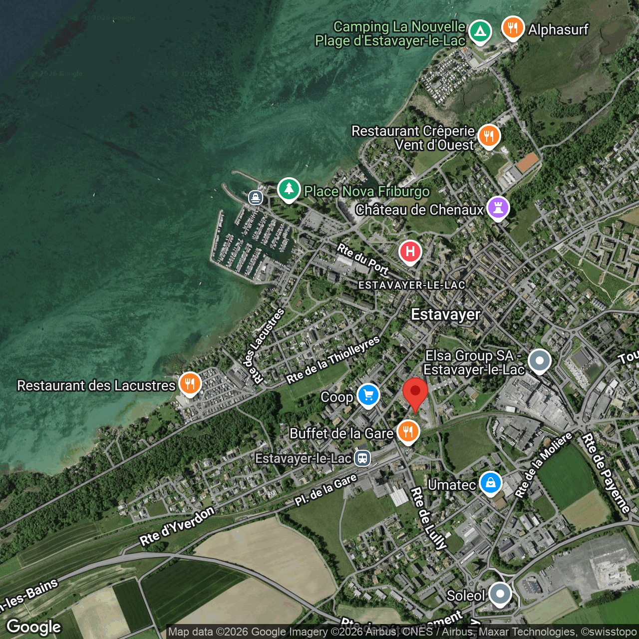
Task: Select the Château de Chenaux label text
Action: click(x=419, y=210)
